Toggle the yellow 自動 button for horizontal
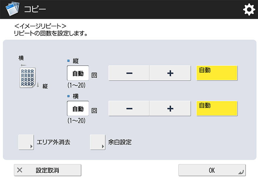This screenshot has height=180, width=258. [217, 108]
